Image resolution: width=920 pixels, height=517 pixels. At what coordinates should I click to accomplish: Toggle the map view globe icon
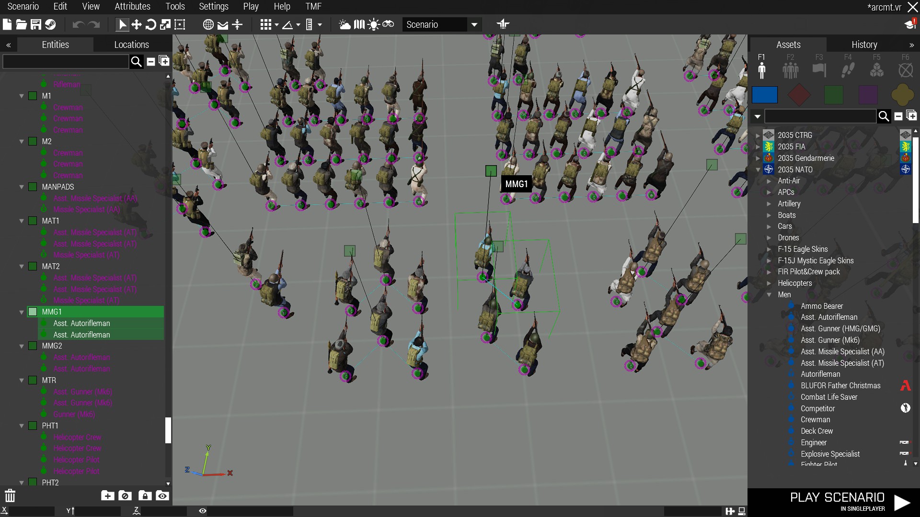pyautogui.click(x=208, y=24)
